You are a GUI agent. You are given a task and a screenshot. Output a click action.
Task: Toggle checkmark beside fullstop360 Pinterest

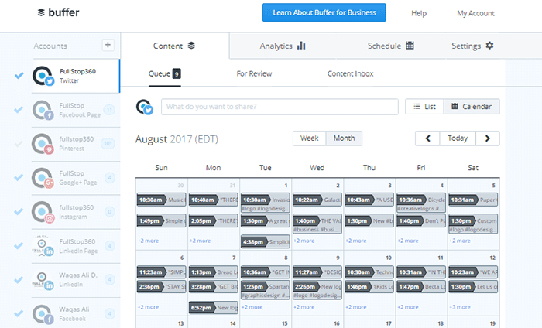[x=19, y=144]
